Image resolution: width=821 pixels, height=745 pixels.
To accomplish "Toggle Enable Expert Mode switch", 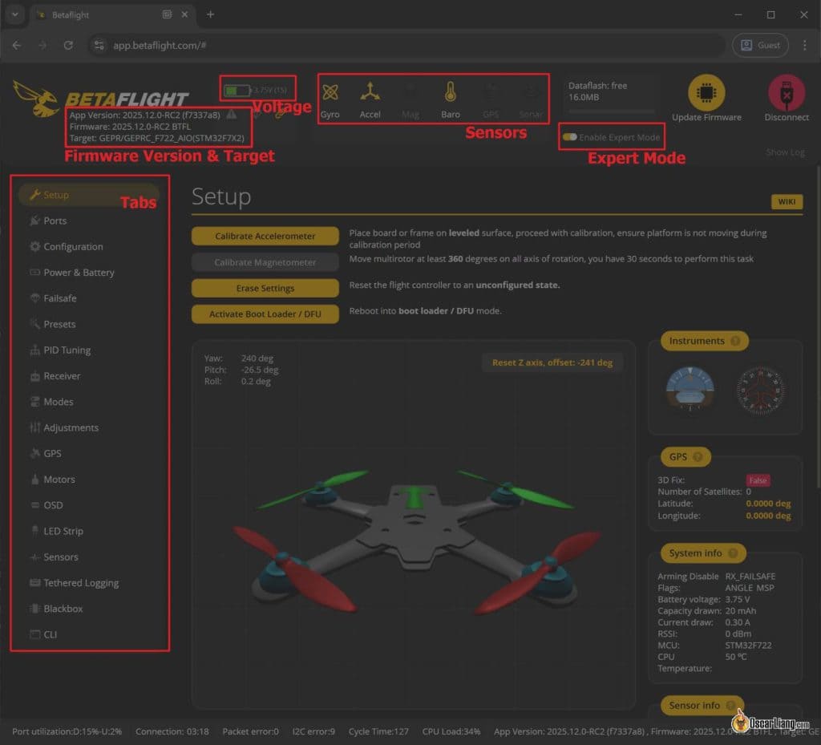I will point(570,137).
